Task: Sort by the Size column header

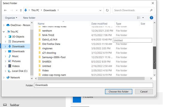Action: pyautogui.click(x=143, y=24)
